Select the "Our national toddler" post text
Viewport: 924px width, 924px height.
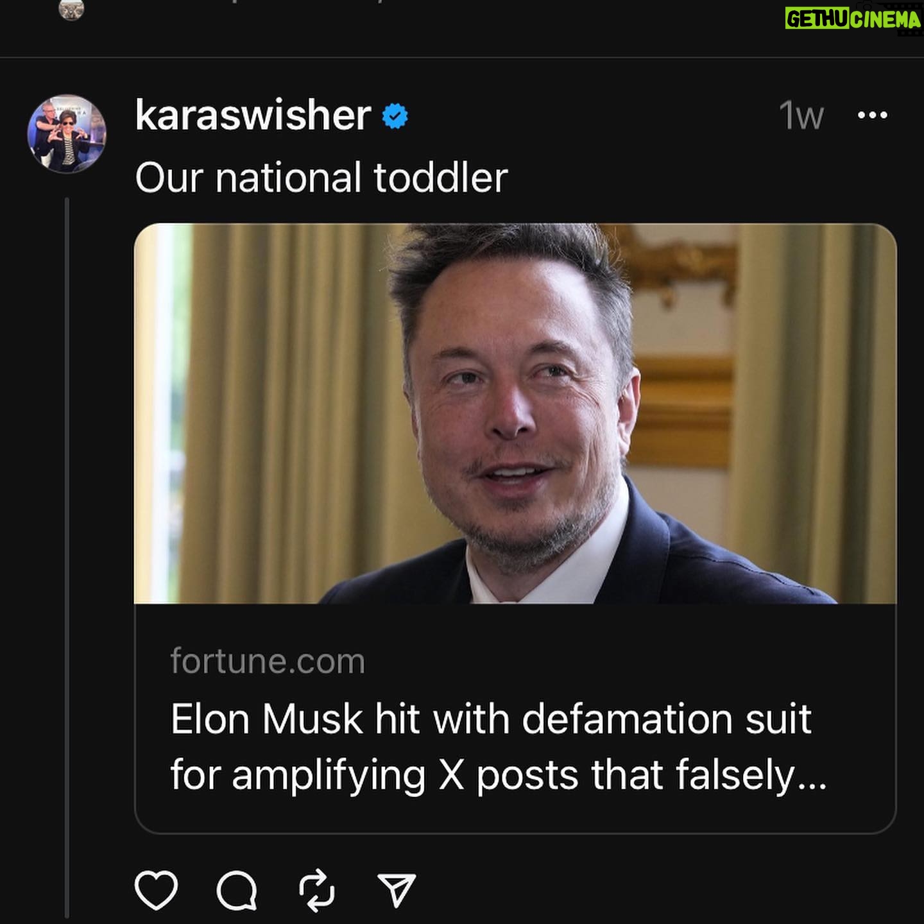click(x=321, y=178)
